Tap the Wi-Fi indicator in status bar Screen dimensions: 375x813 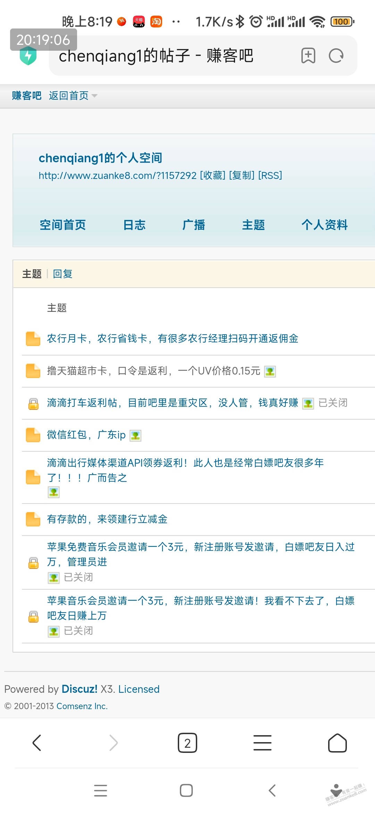pos(317,22)
